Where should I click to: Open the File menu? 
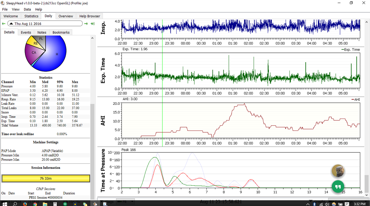coord(5,9)
